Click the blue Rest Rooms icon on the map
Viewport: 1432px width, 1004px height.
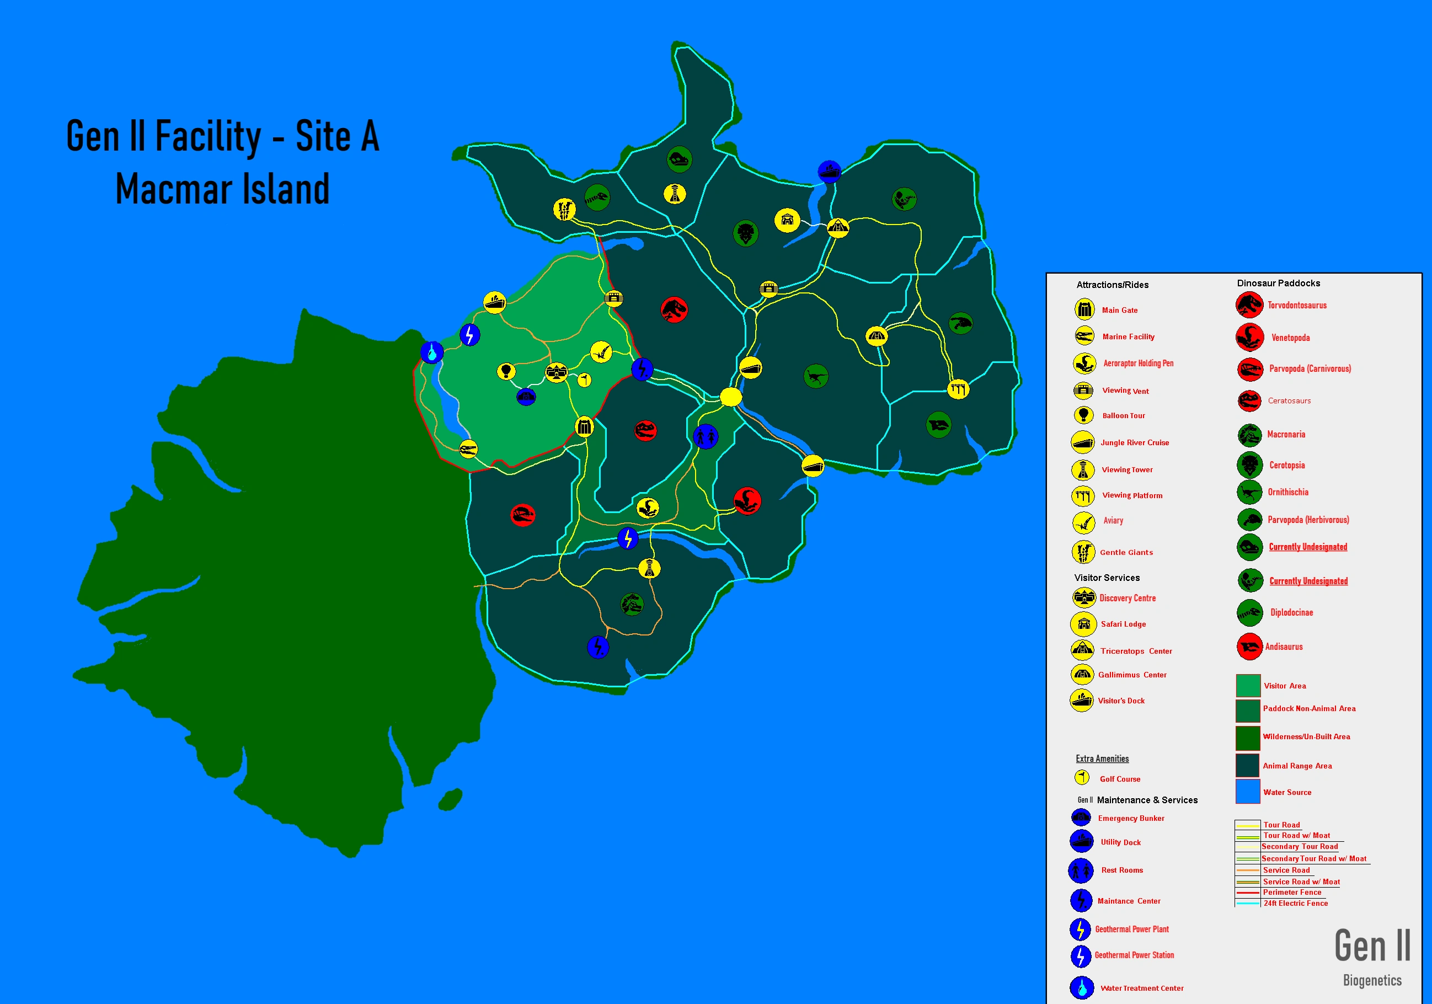pos(706,436)
